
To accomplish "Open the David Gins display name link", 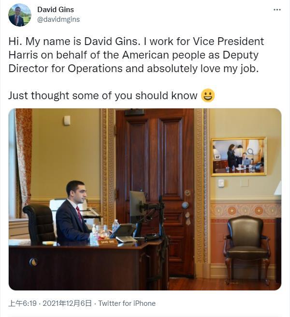I will [56, 10].
